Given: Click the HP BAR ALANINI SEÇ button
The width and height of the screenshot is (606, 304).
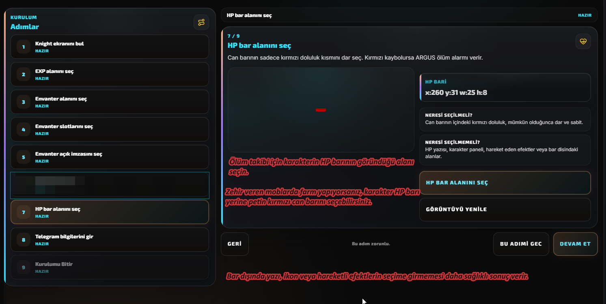Looking at the screenshot, I should point(505,183).
